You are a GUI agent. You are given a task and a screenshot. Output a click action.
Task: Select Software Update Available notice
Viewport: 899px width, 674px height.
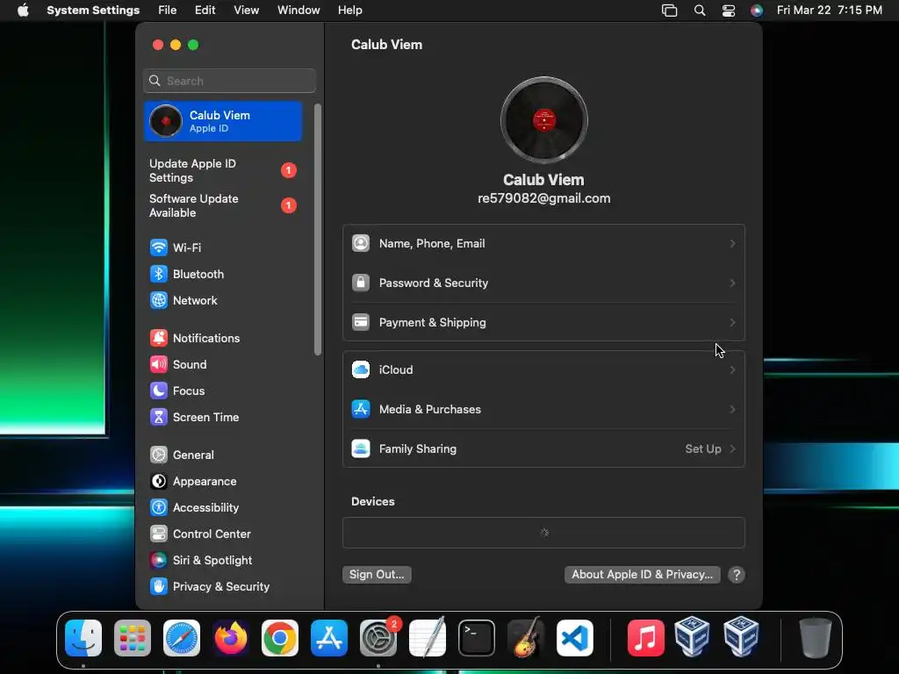[223, 205]
